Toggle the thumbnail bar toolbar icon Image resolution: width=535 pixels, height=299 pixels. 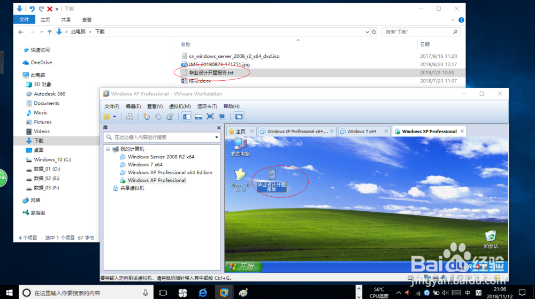click(x=198, y=117)
